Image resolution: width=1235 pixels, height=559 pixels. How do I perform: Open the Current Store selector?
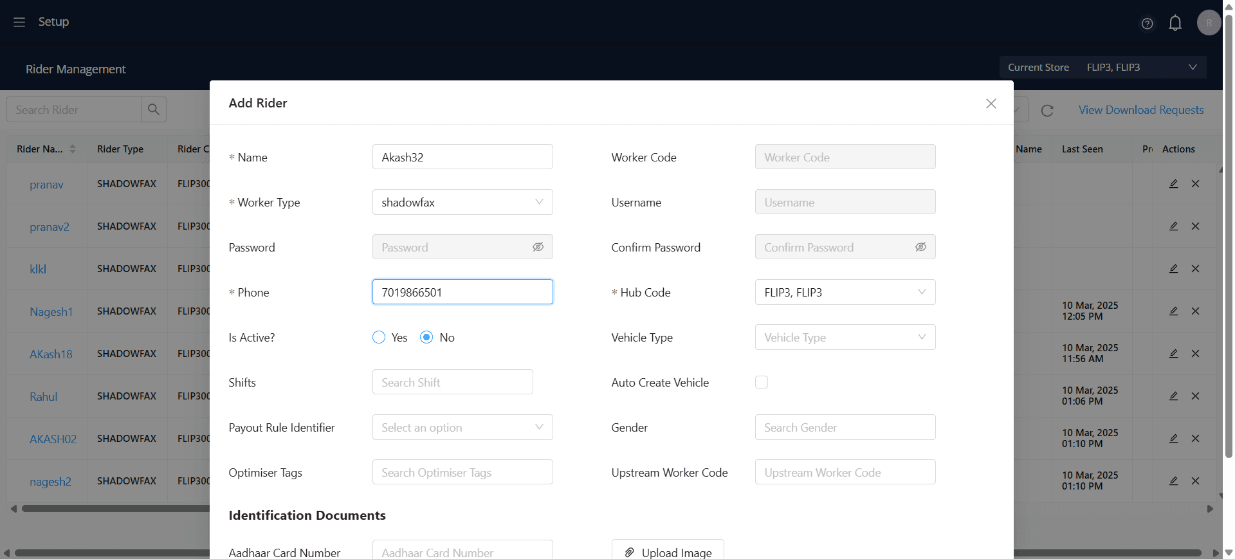coord(1102,67)
